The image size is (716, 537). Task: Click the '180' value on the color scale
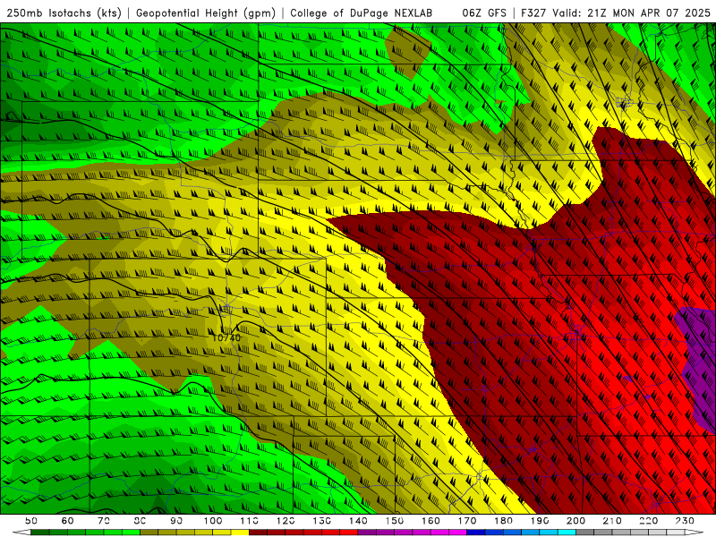(x=503, y=521)
